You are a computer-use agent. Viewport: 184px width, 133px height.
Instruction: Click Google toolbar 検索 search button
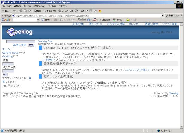[46, 20]
